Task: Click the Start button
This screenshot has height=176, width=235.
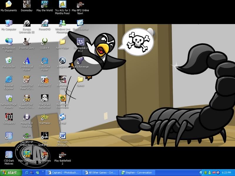Action: click(11, 172)
